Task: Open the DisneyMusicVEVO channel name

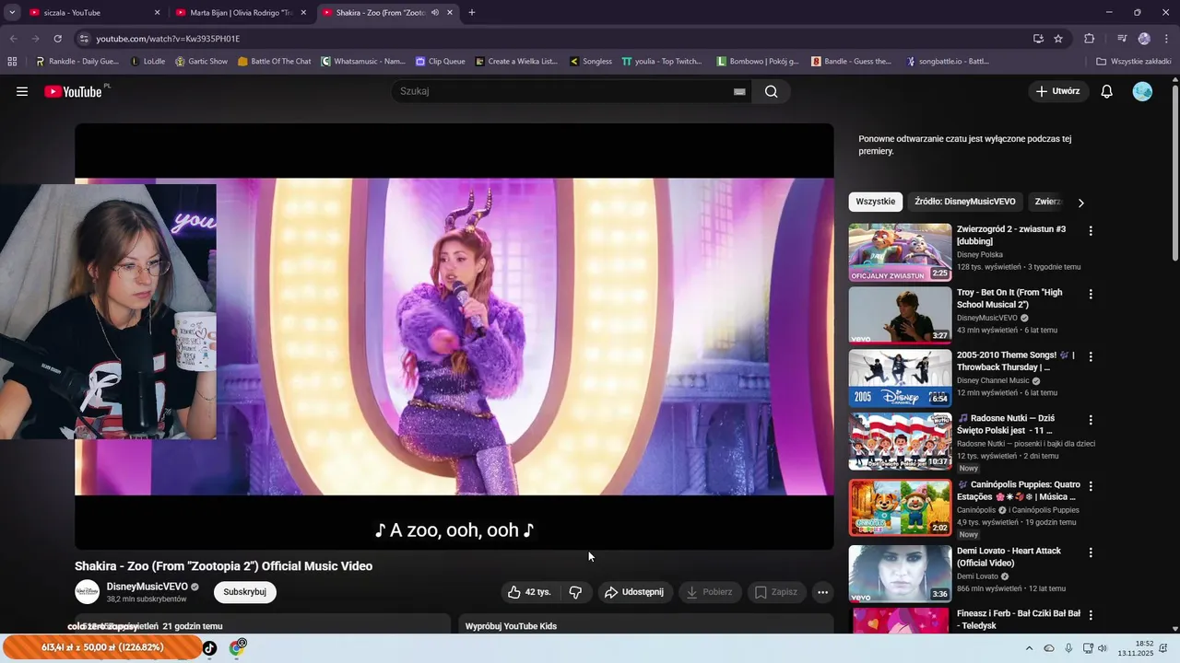Action: 147,587
